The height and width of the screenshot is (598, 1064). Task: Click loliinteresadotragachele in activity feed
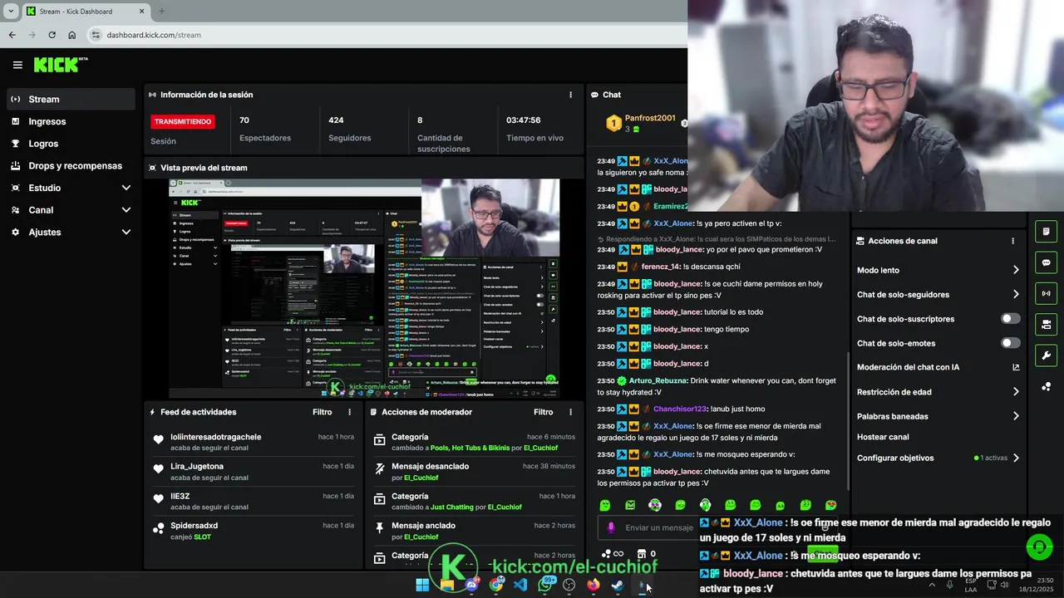pos(216,437)
